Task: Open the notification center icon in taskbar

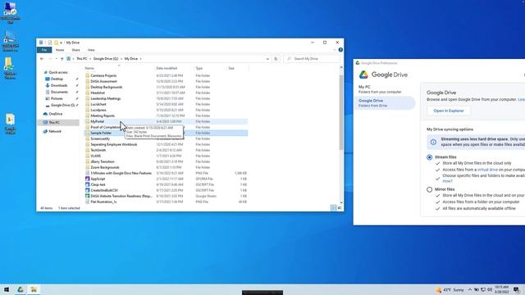Action: tap(517, 289)
